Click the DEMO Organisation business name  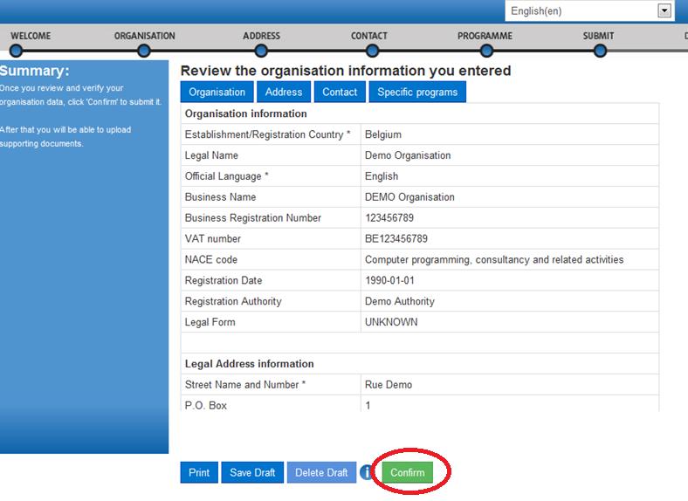(x=409, y=197)
